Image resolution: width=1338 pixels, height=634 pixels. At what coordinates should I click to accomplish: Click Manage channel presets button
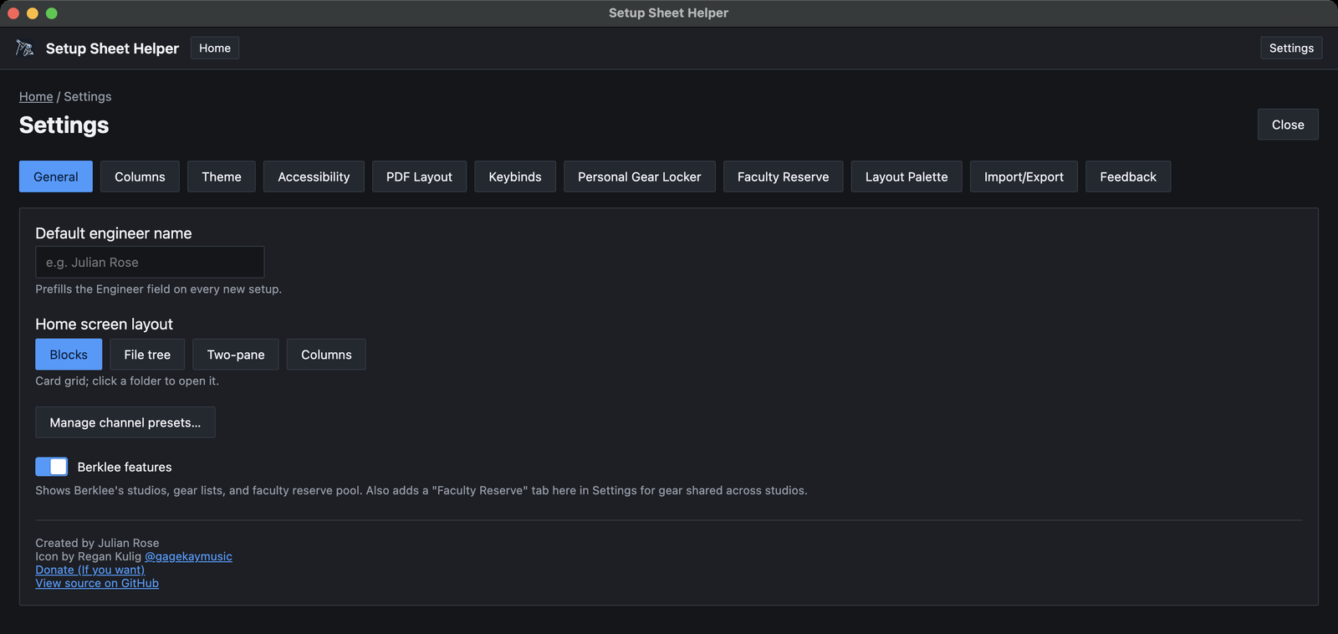125,422
